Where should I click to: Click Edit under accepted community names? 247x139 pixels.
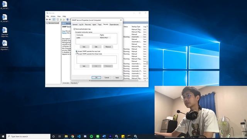pos(96,47)
